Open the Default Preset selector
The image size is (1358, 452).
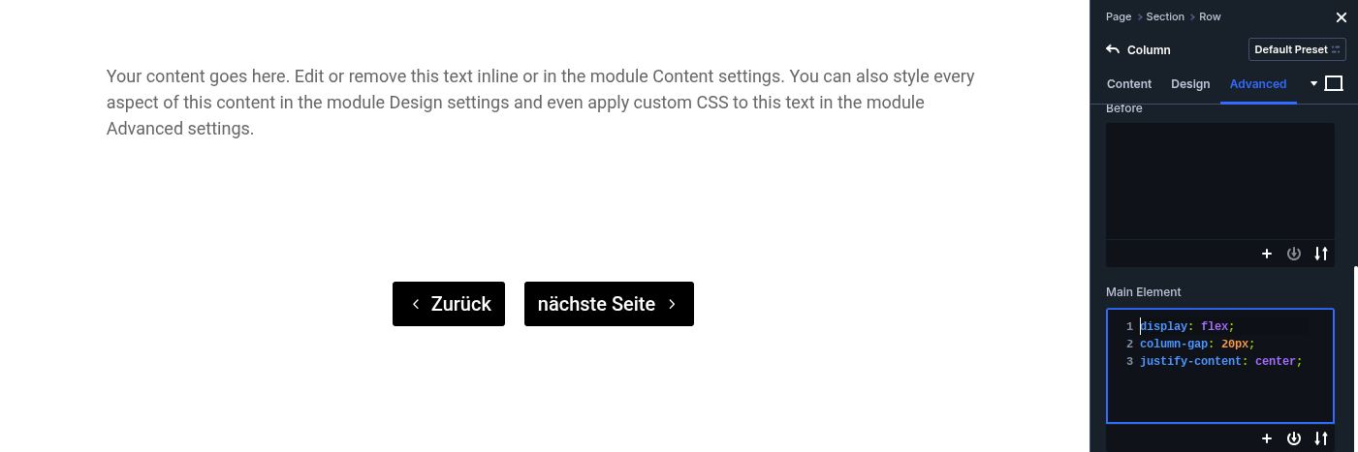(x=1297, y=49)
